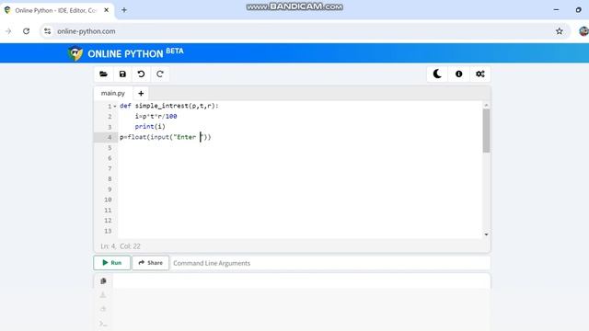Collapse the function fold arrow on line 1
589x331 pixels.
point(115,107)
